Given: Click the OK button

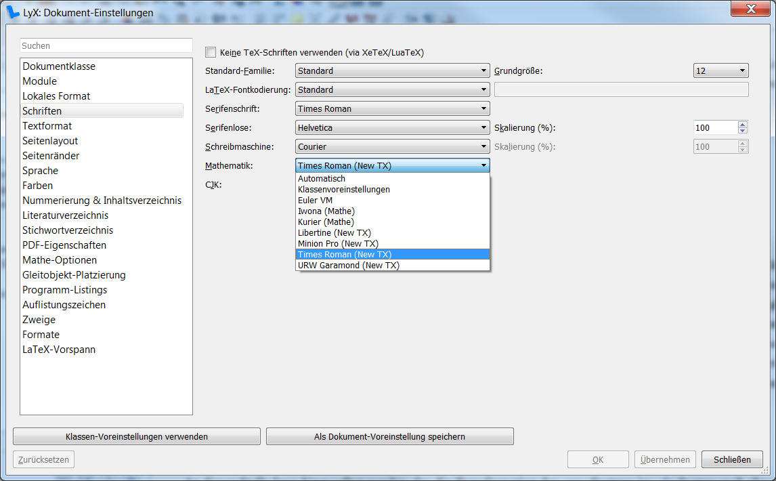Looking at the screenshot, I should tap(598, 460).
